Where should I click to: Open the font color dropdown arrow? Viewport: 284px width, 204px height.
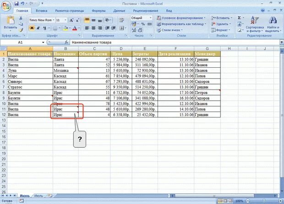coord(79,28)
